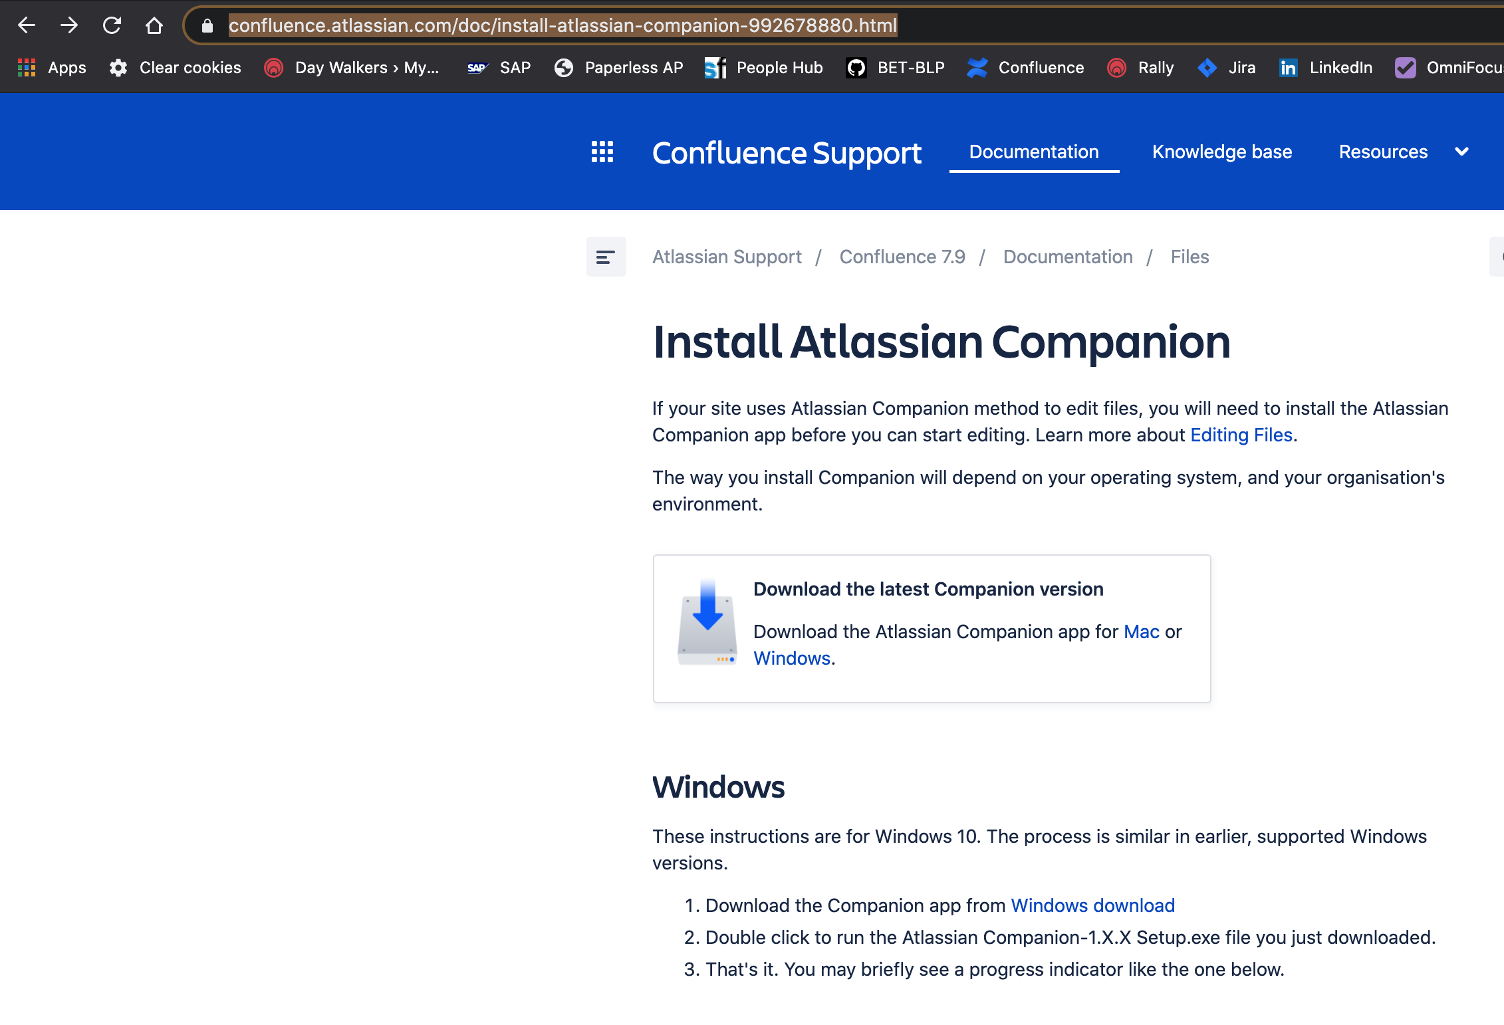Open the Atlassian app switcher grid icon
The width and height of the screenshot is (1504, 1025).
click(602, 152)
